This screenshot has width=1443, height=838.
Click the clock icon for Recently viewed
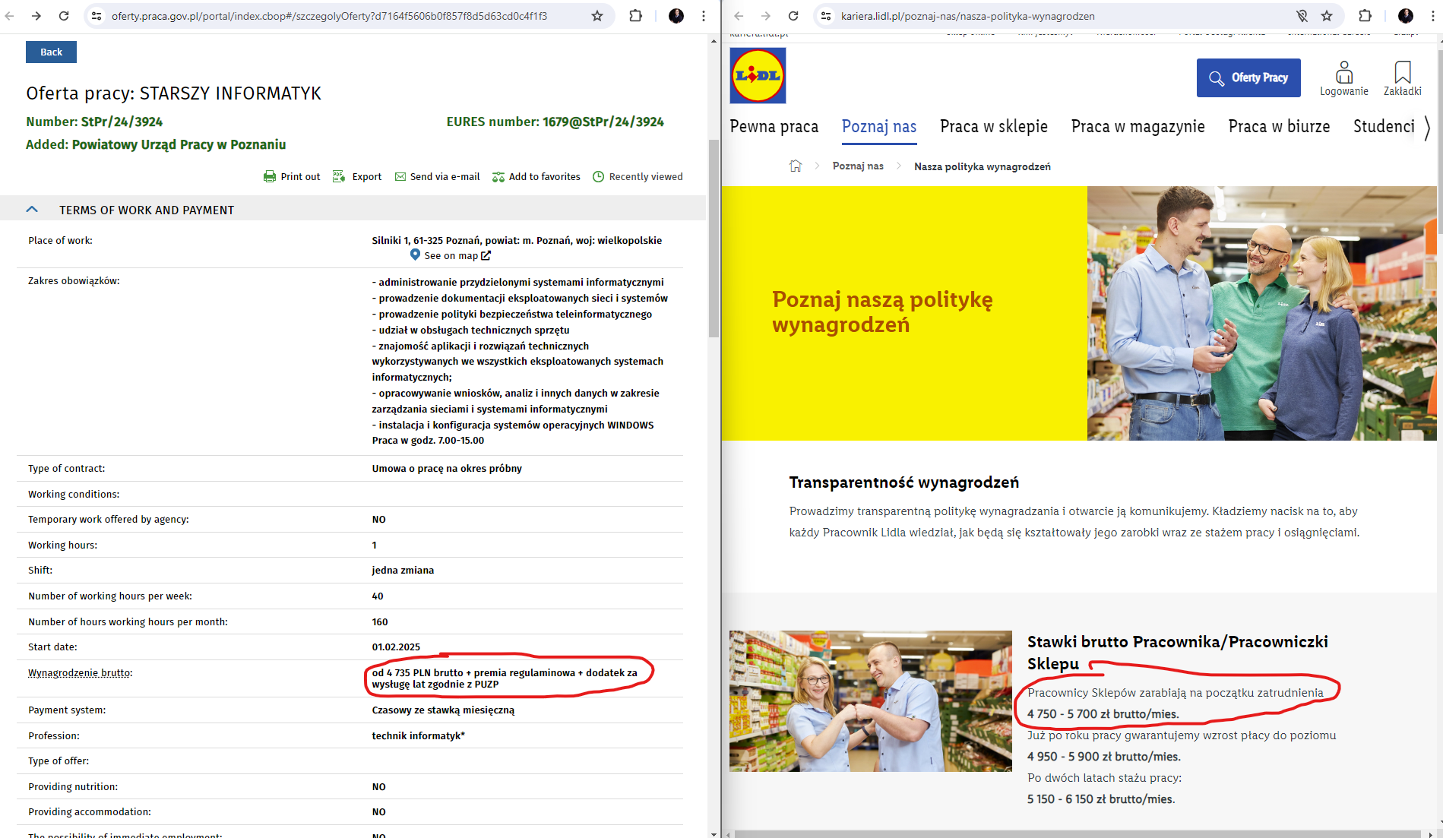(x=599, y=177)
